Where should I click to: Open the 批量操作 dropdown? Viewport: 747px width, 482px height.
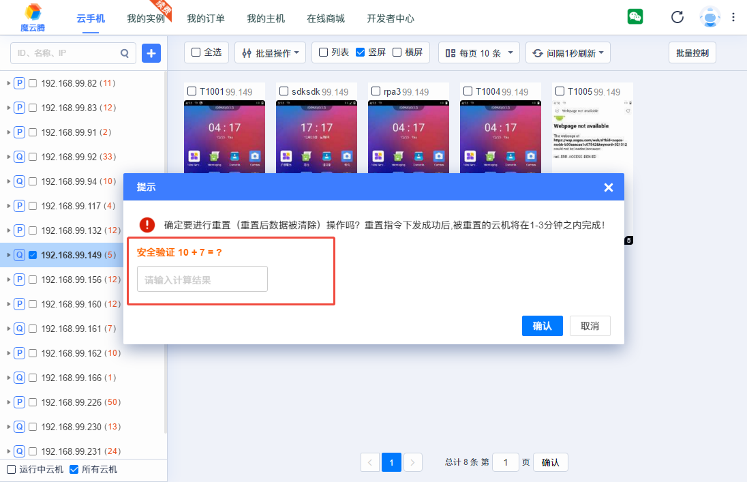[x=271, y=52]
